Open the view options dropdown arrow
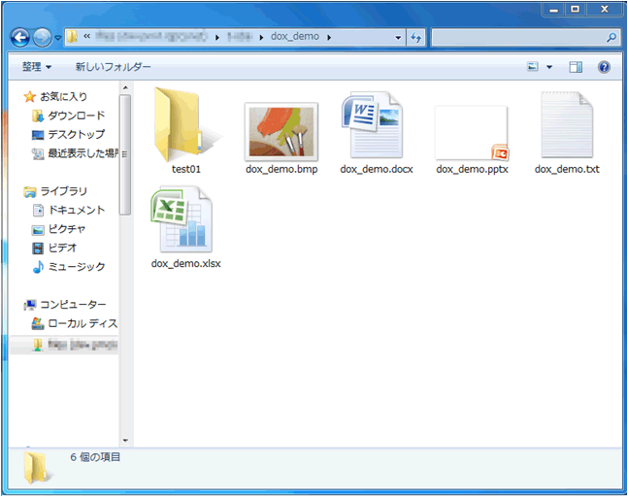 coord(549,67)
